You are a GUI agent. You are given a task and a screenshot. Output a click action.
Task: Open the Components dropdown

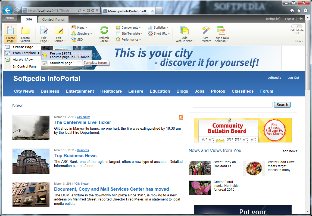point(128,28)
